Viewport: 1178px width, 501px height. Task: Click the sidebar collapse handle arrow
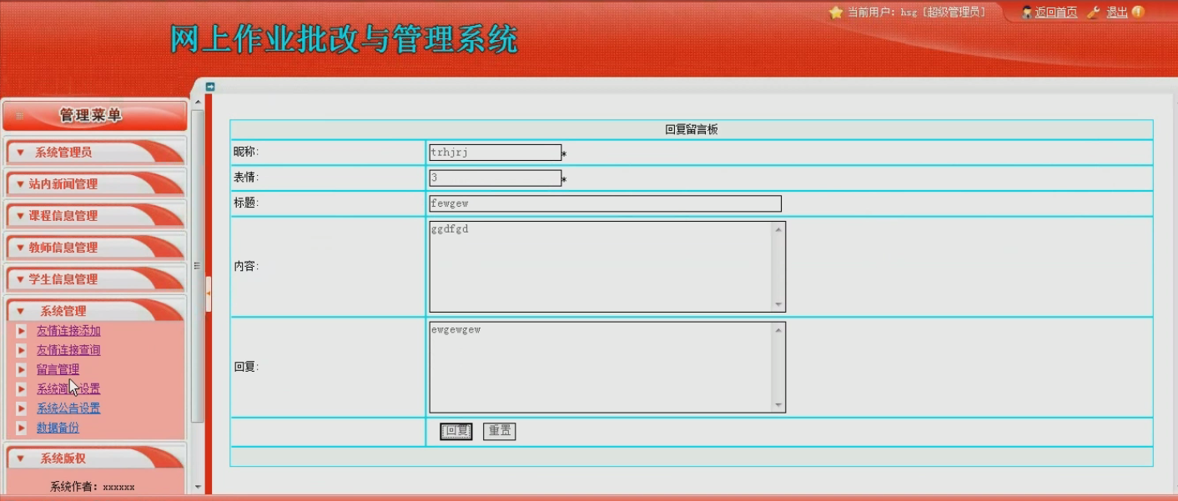(209, 293)
